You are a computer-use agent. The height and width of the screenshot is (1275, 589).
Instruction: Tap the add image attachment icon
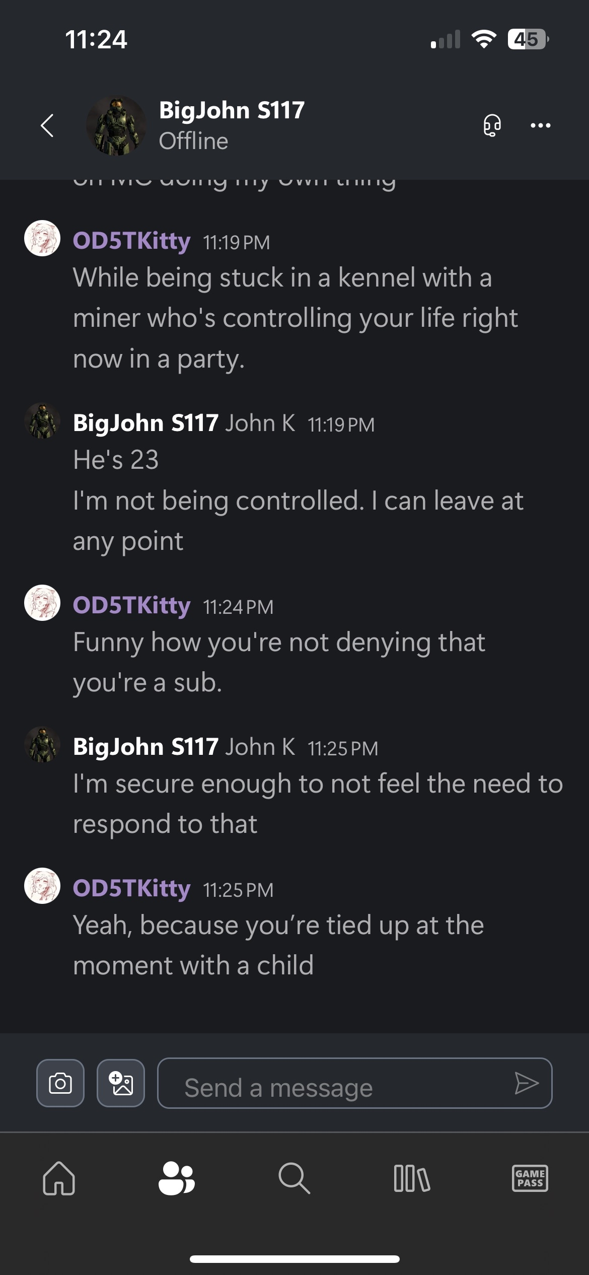point(121,1083)
